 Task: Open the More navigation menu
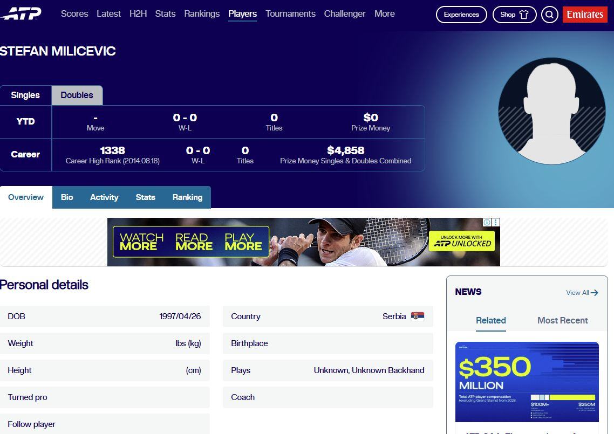pyautogui.click(x=385, y=13)
